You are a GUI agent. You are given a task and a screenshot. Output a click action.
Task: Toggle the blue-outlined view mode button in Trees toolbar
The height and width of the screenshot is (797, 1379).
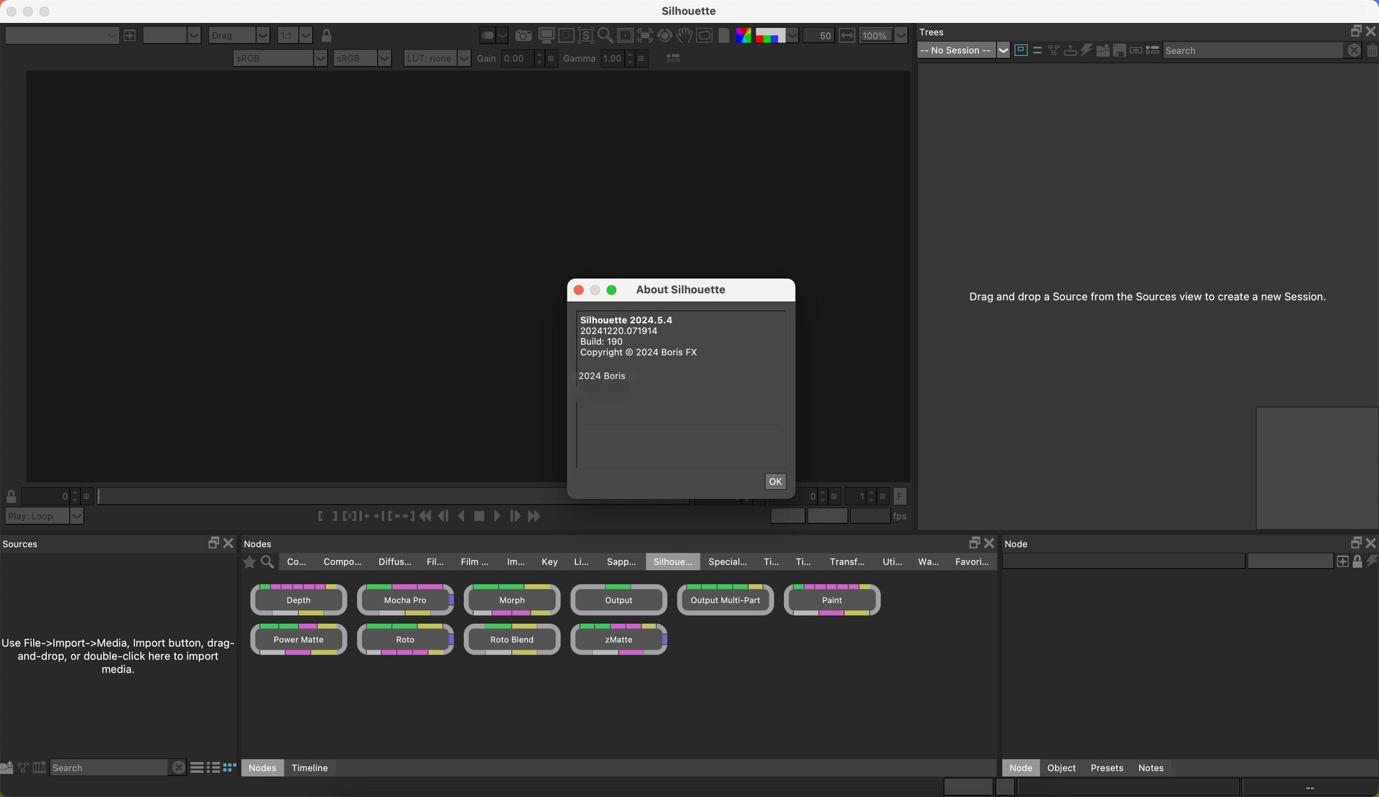pos(1021,50)
